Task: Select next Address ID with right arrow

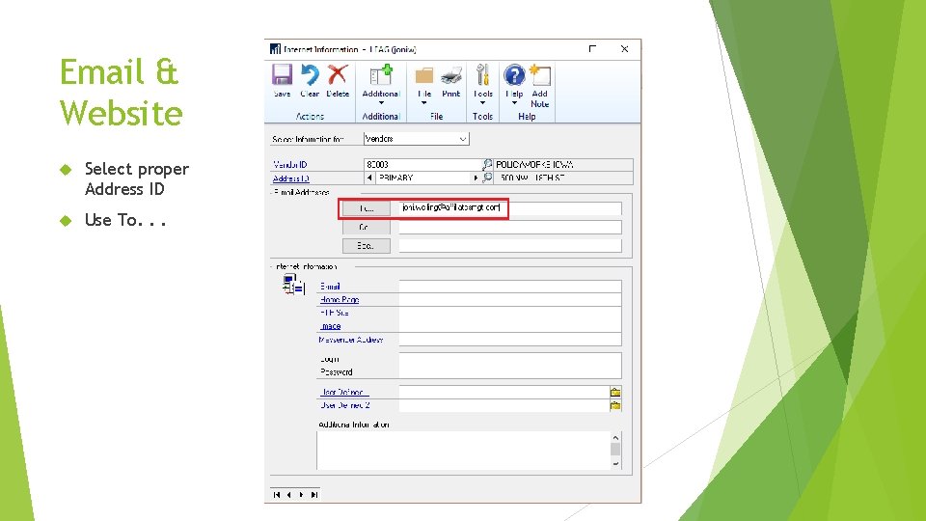Action: click(x=476, y=178)
